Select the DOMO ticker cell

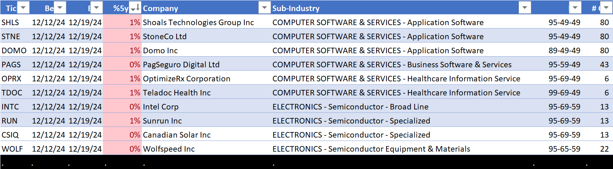tap(14, 50)
